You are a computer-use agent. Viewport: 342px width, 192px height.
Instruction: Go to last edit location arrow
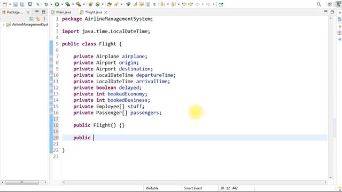pos(184,4)
